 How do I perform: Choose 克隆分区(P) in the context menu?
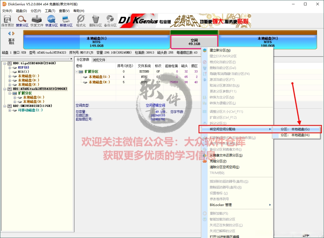tap(237, 161)
